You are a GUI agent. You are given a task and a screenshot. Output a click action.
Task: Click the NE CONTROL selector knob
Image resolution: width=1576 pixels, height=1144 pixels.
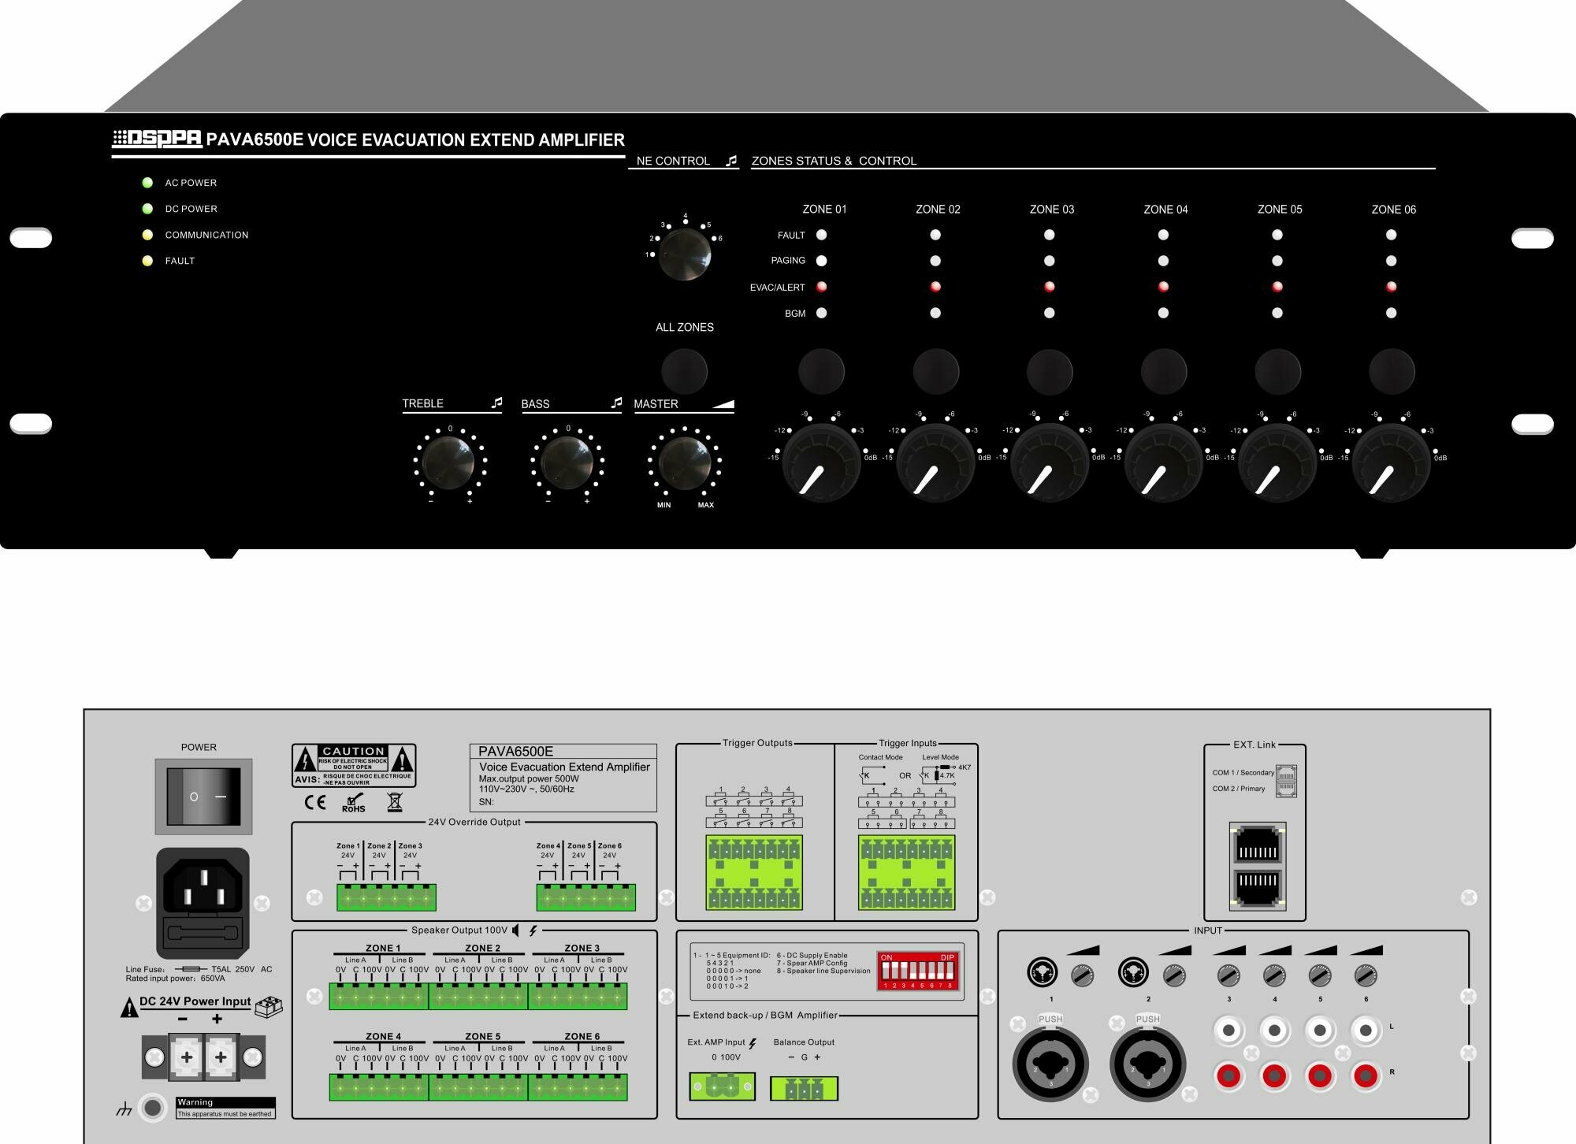click(684, 254)
